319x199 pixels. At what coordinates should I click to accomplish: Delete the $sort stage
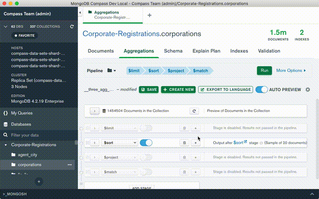pyautogui.click(x=185, y=143)
